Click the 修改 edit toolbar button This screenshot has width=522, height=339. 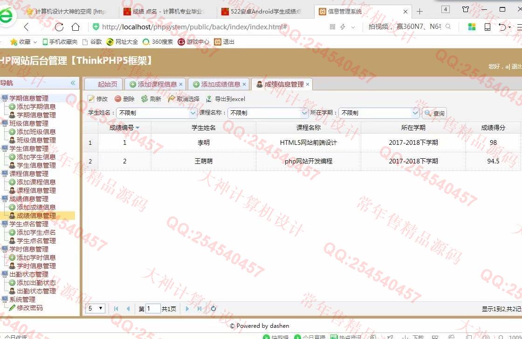click(x=97, y=99)
